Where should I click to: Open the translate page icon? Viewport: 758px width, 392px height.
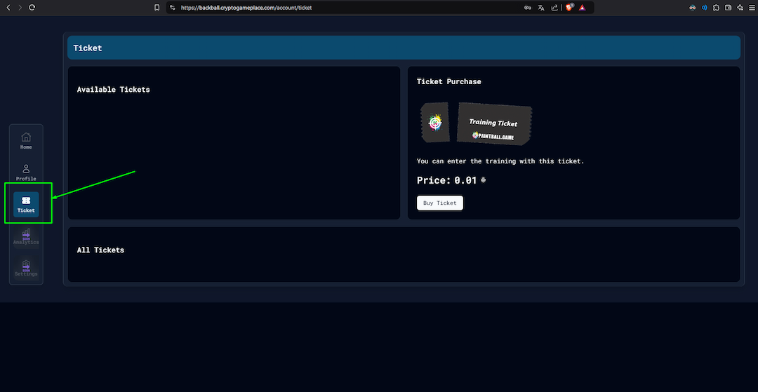coord(541,8)
